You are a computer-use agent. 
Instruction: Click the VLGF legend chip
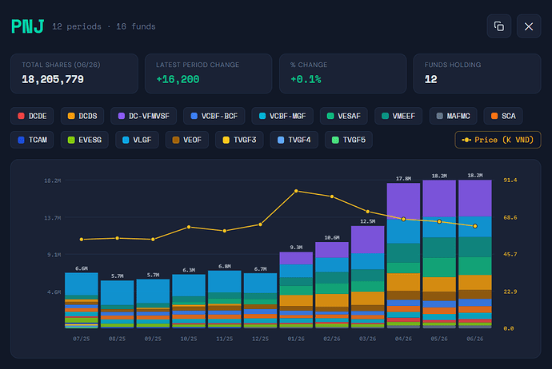[137, 140]
